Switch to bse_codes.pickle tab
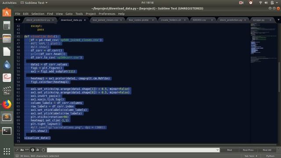This screenshot has width=281, height=158. [x=139, y=20]
